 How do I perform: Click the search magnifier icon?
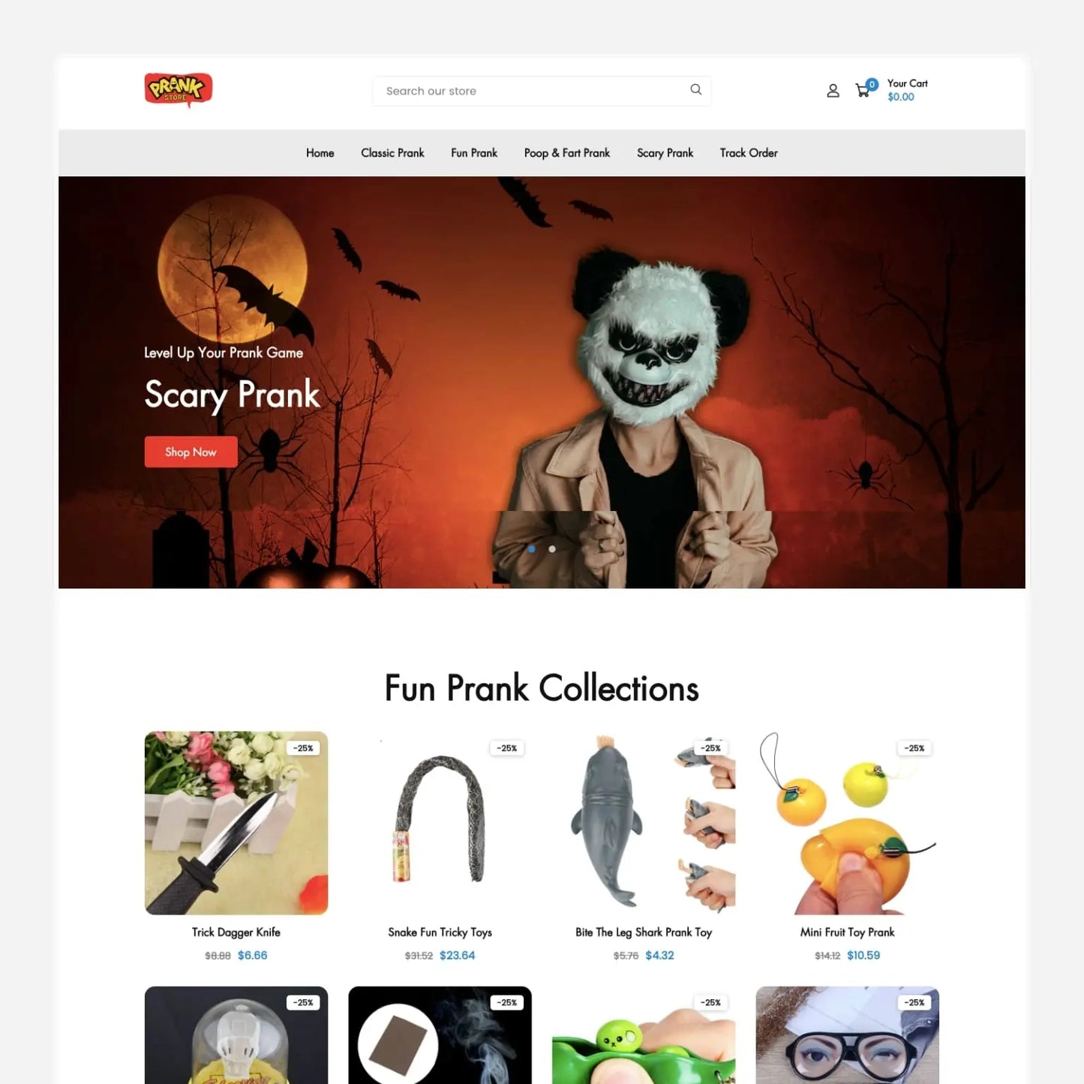coord(695,89)
